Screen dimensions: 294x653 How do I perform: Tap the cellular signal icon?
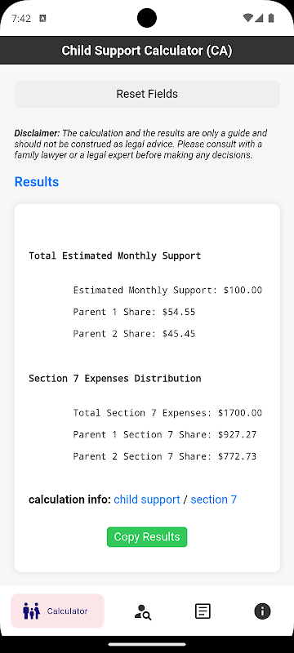click(x=259, y=18)
